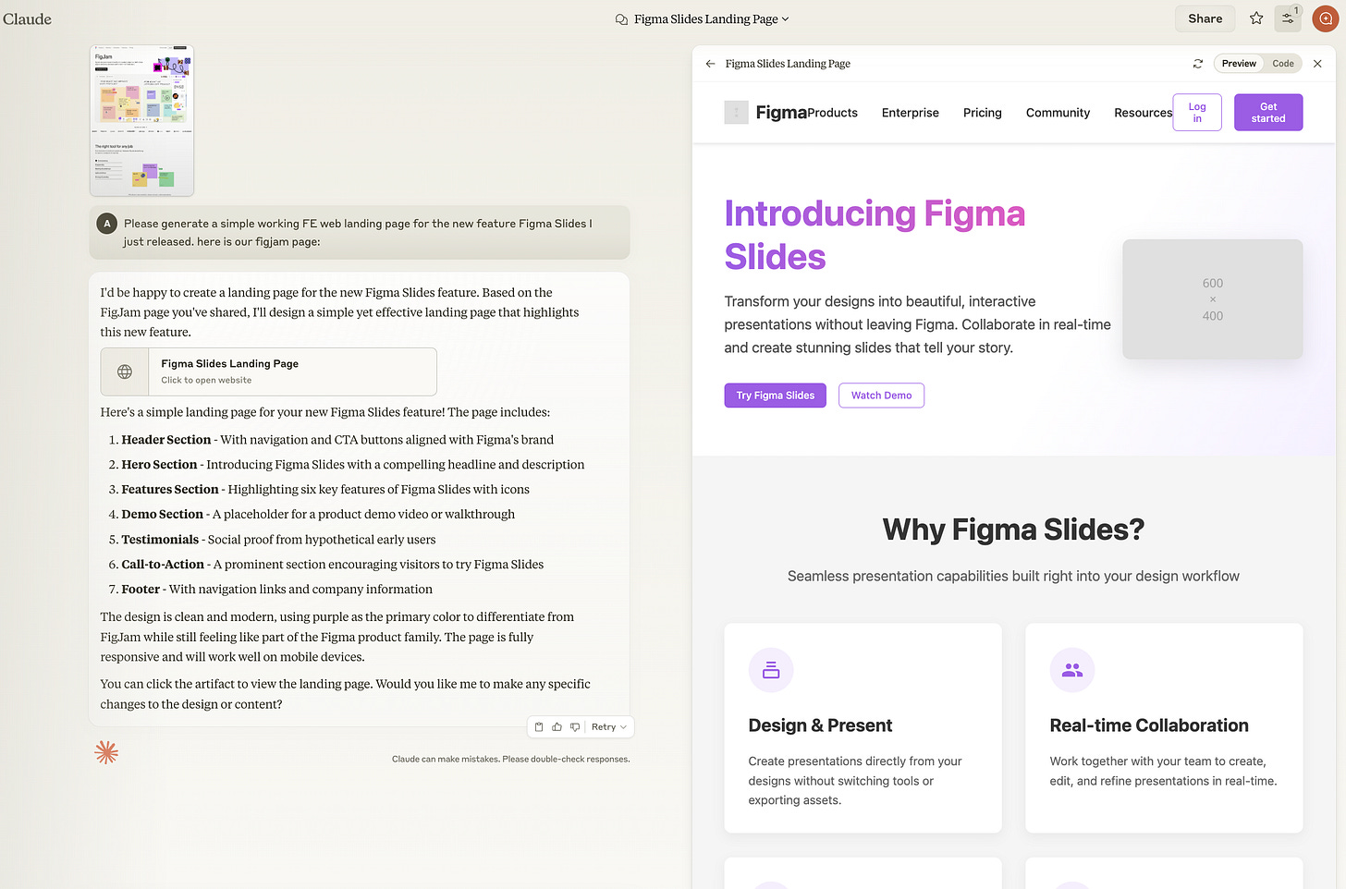Click the Watch Demo button
Image resolution: width=1346 pixels, height=889 pixels.
point(881,396)
